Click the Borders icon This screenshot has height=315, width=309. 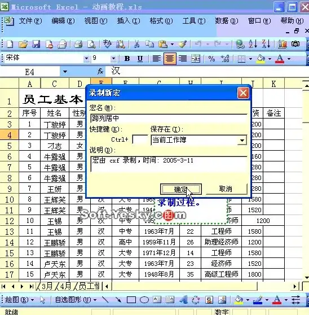(x=241, y=59)
